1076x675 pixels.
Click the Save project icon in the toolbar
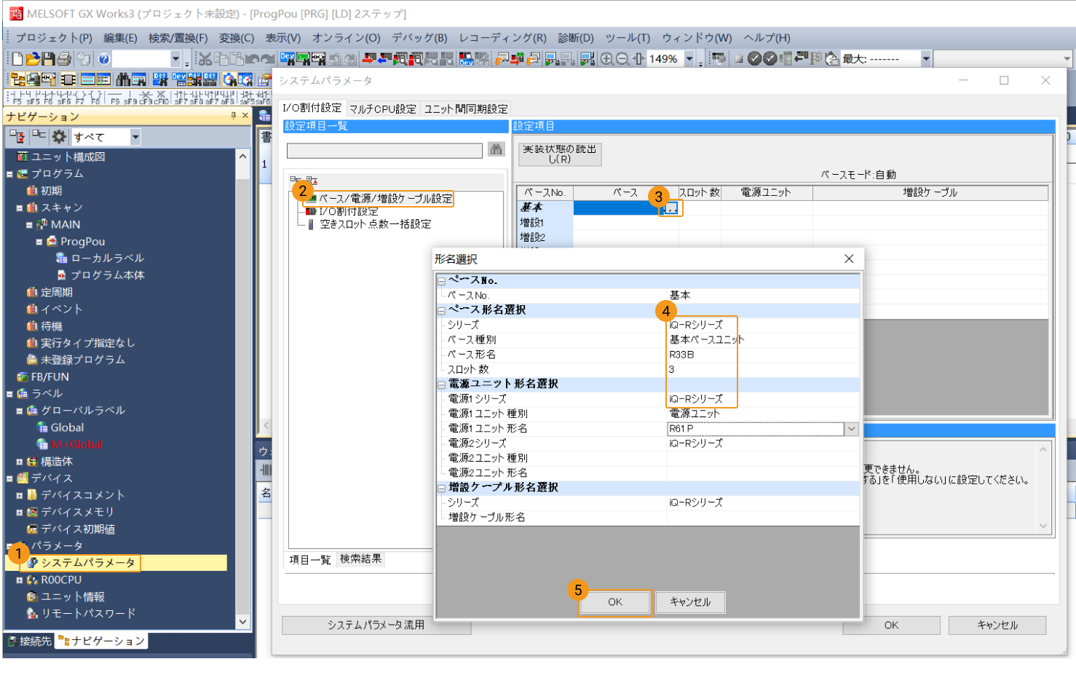coord(48,59)
